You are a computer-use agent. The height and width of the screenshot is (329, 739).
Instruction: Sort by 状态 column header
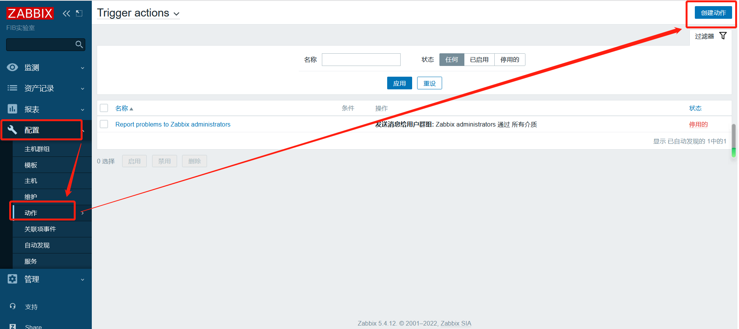point(695,109)
